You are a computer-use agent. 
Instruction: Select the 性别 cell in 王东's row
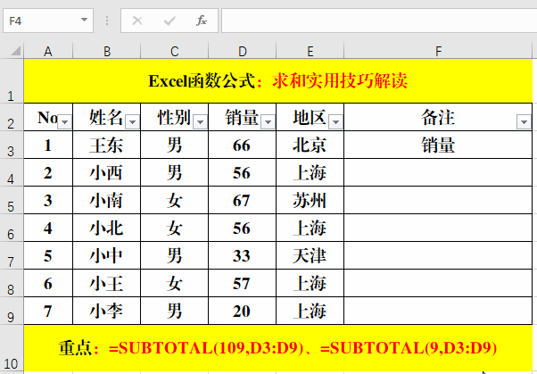(174, 145)
